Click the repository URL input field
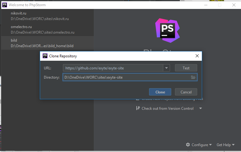The image size is (241, 152). [113, 68]
